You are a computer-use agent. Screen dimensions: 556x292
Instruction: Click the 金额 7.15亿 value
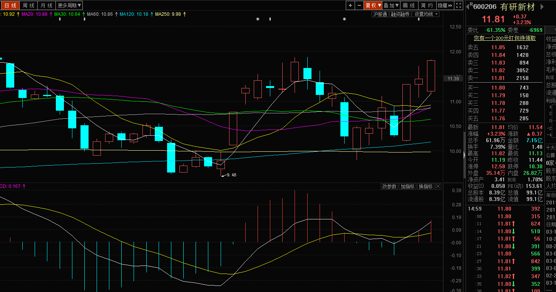pyautogui.click(x=534, y=140)
